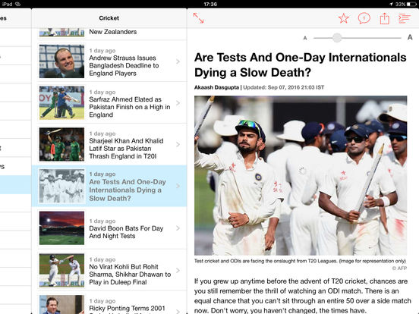The image size is (419, 314).
Task: Adjust the font size slider knob
Action: click(337, 38)
